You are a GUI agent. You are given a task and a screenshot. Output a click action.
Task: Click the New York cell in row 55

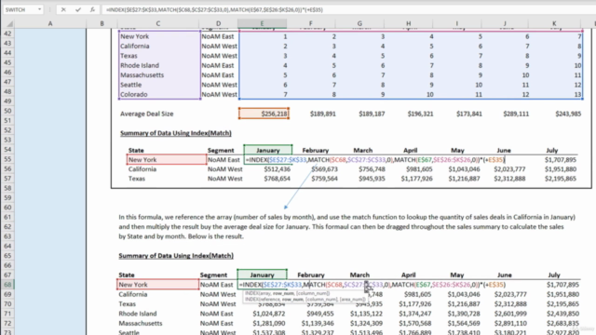pos(167,159)
